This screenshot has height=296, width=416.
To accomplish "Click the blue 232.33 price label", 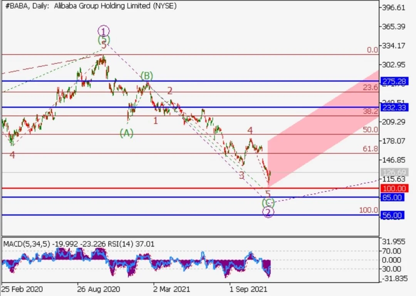I will pyautogui.click(x=394, y=108).
